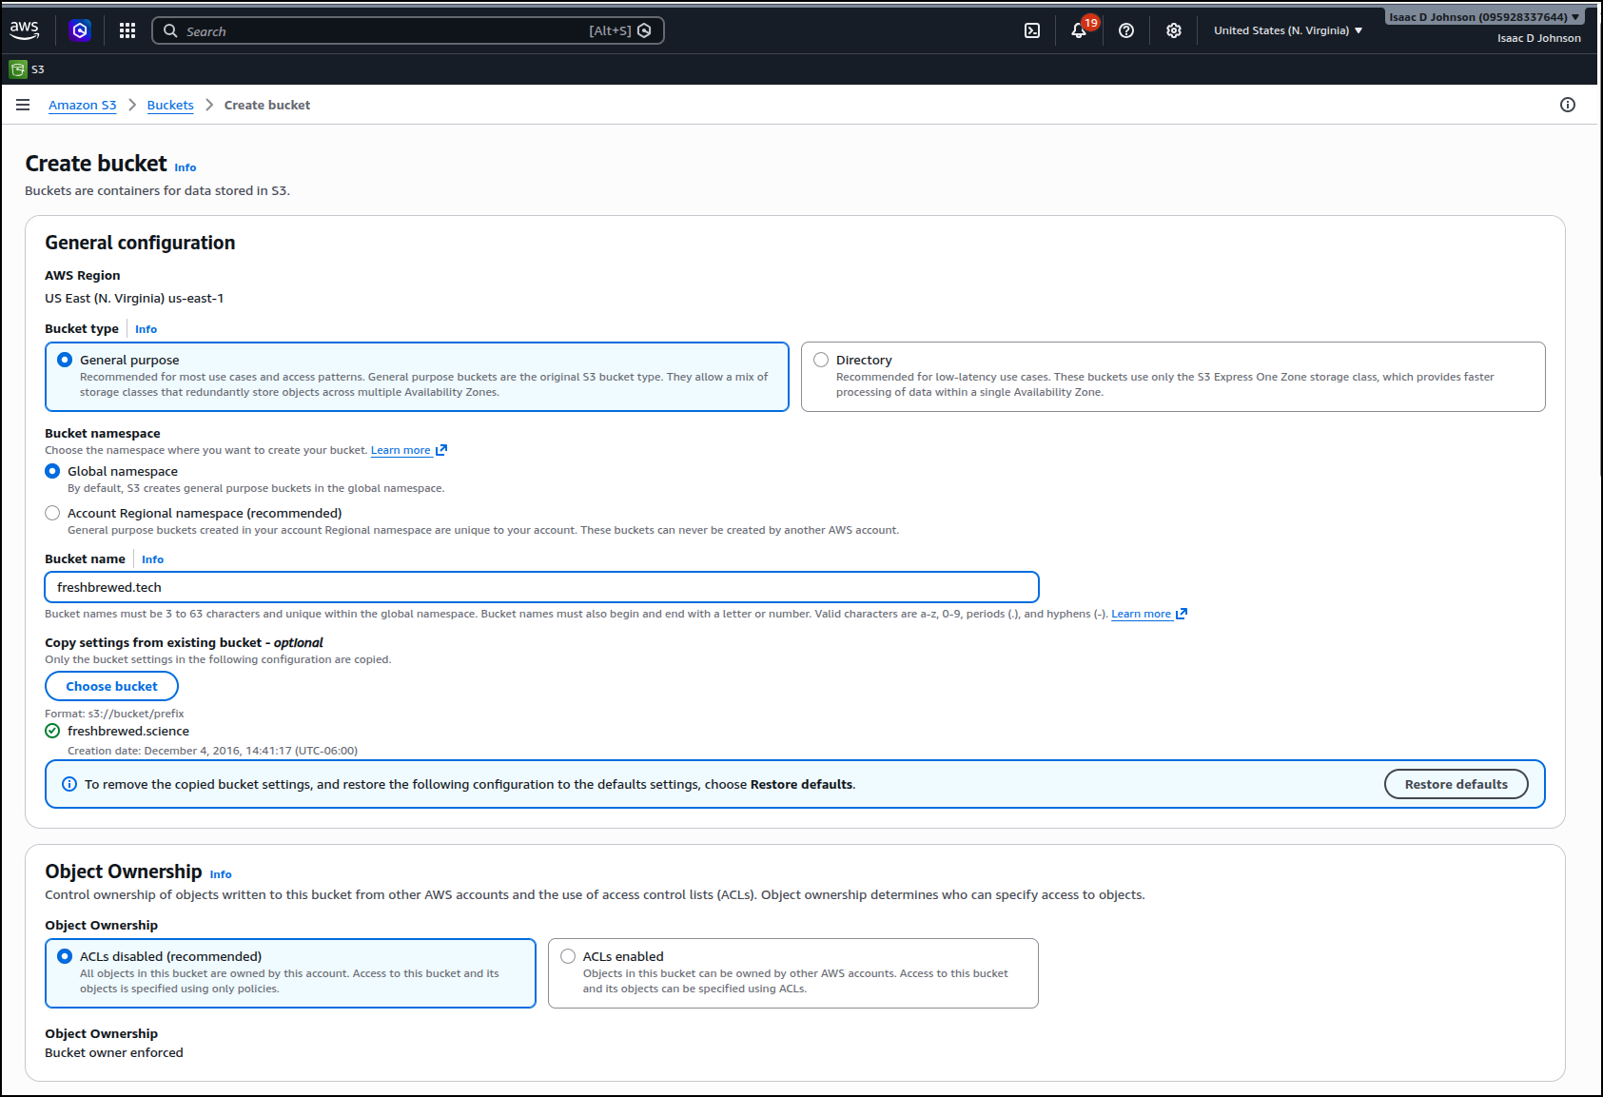The image size is (1603, 1097).
Task: Focus the Bucket name input field
Action: 542,587
